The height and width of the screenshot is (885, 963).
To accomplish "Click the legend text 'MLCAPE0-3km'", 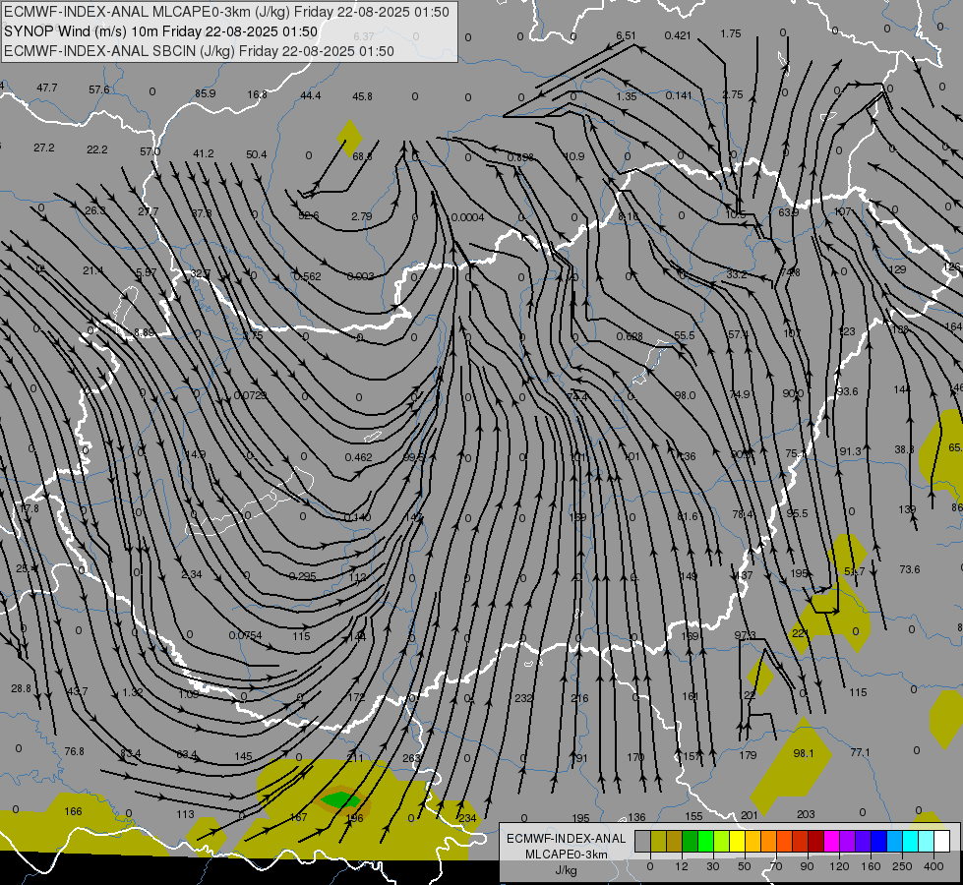I will tap(567, 855).
